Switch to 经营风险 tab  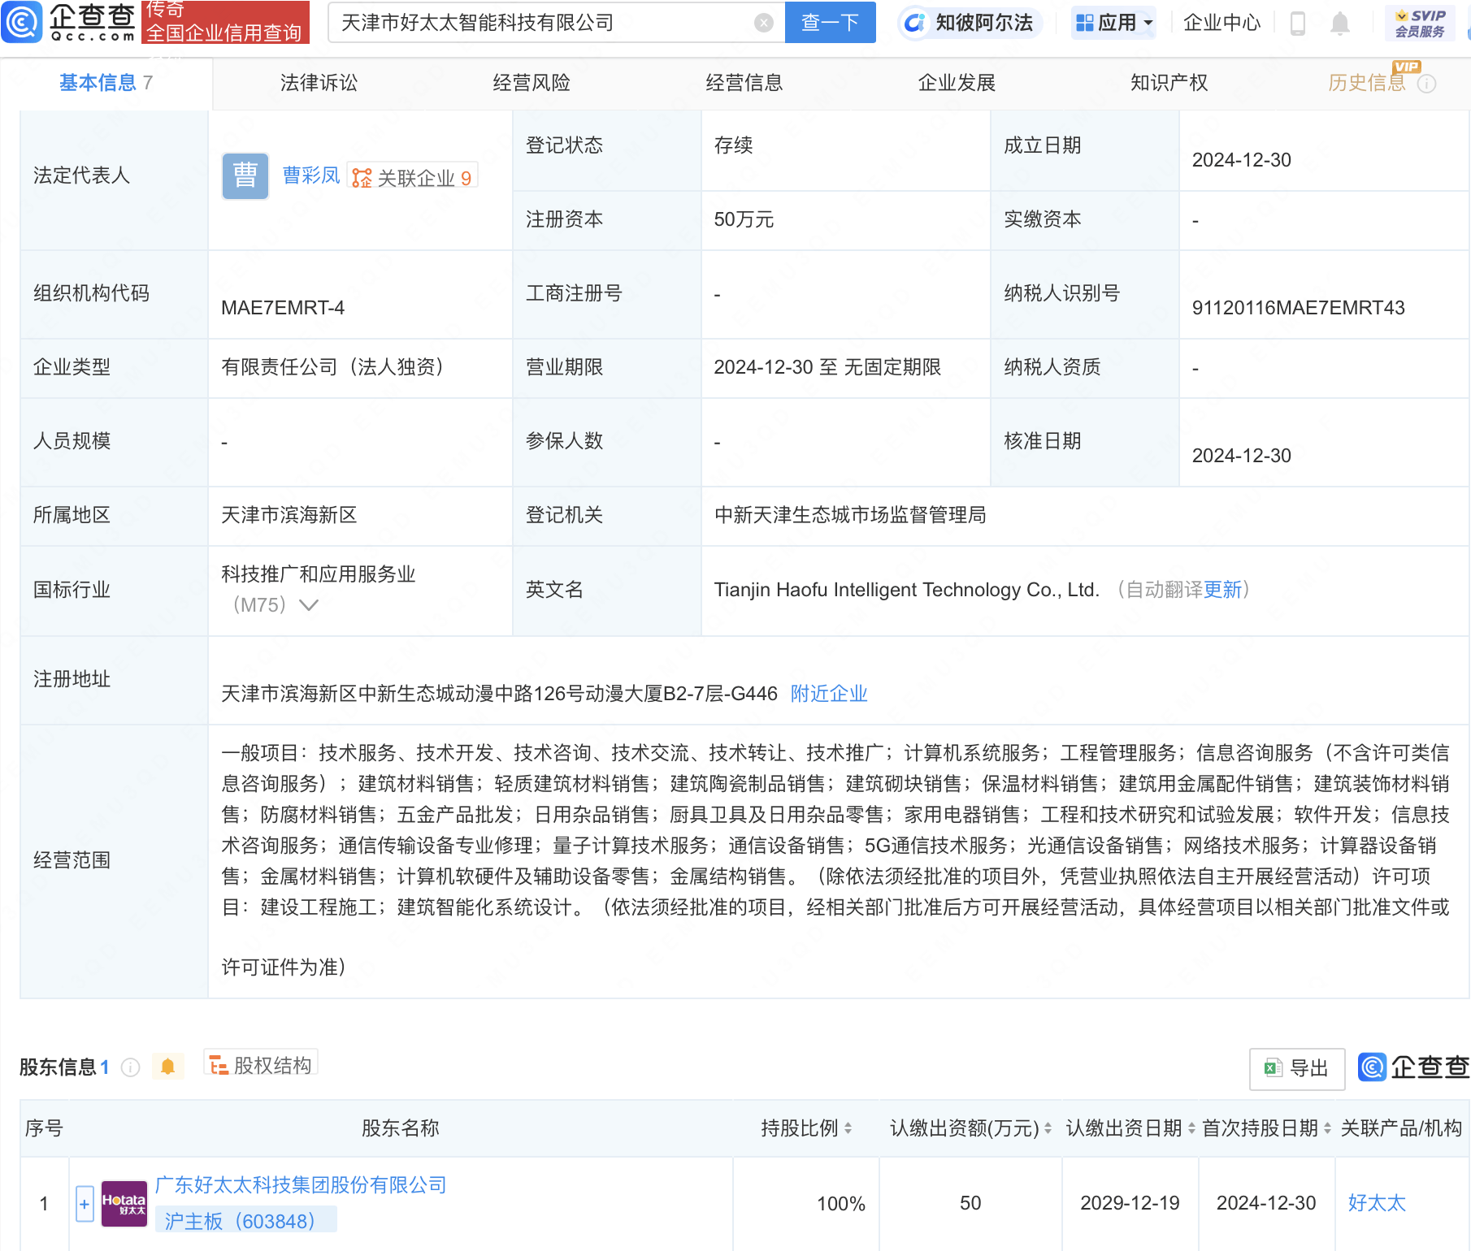tap(532, 83)
